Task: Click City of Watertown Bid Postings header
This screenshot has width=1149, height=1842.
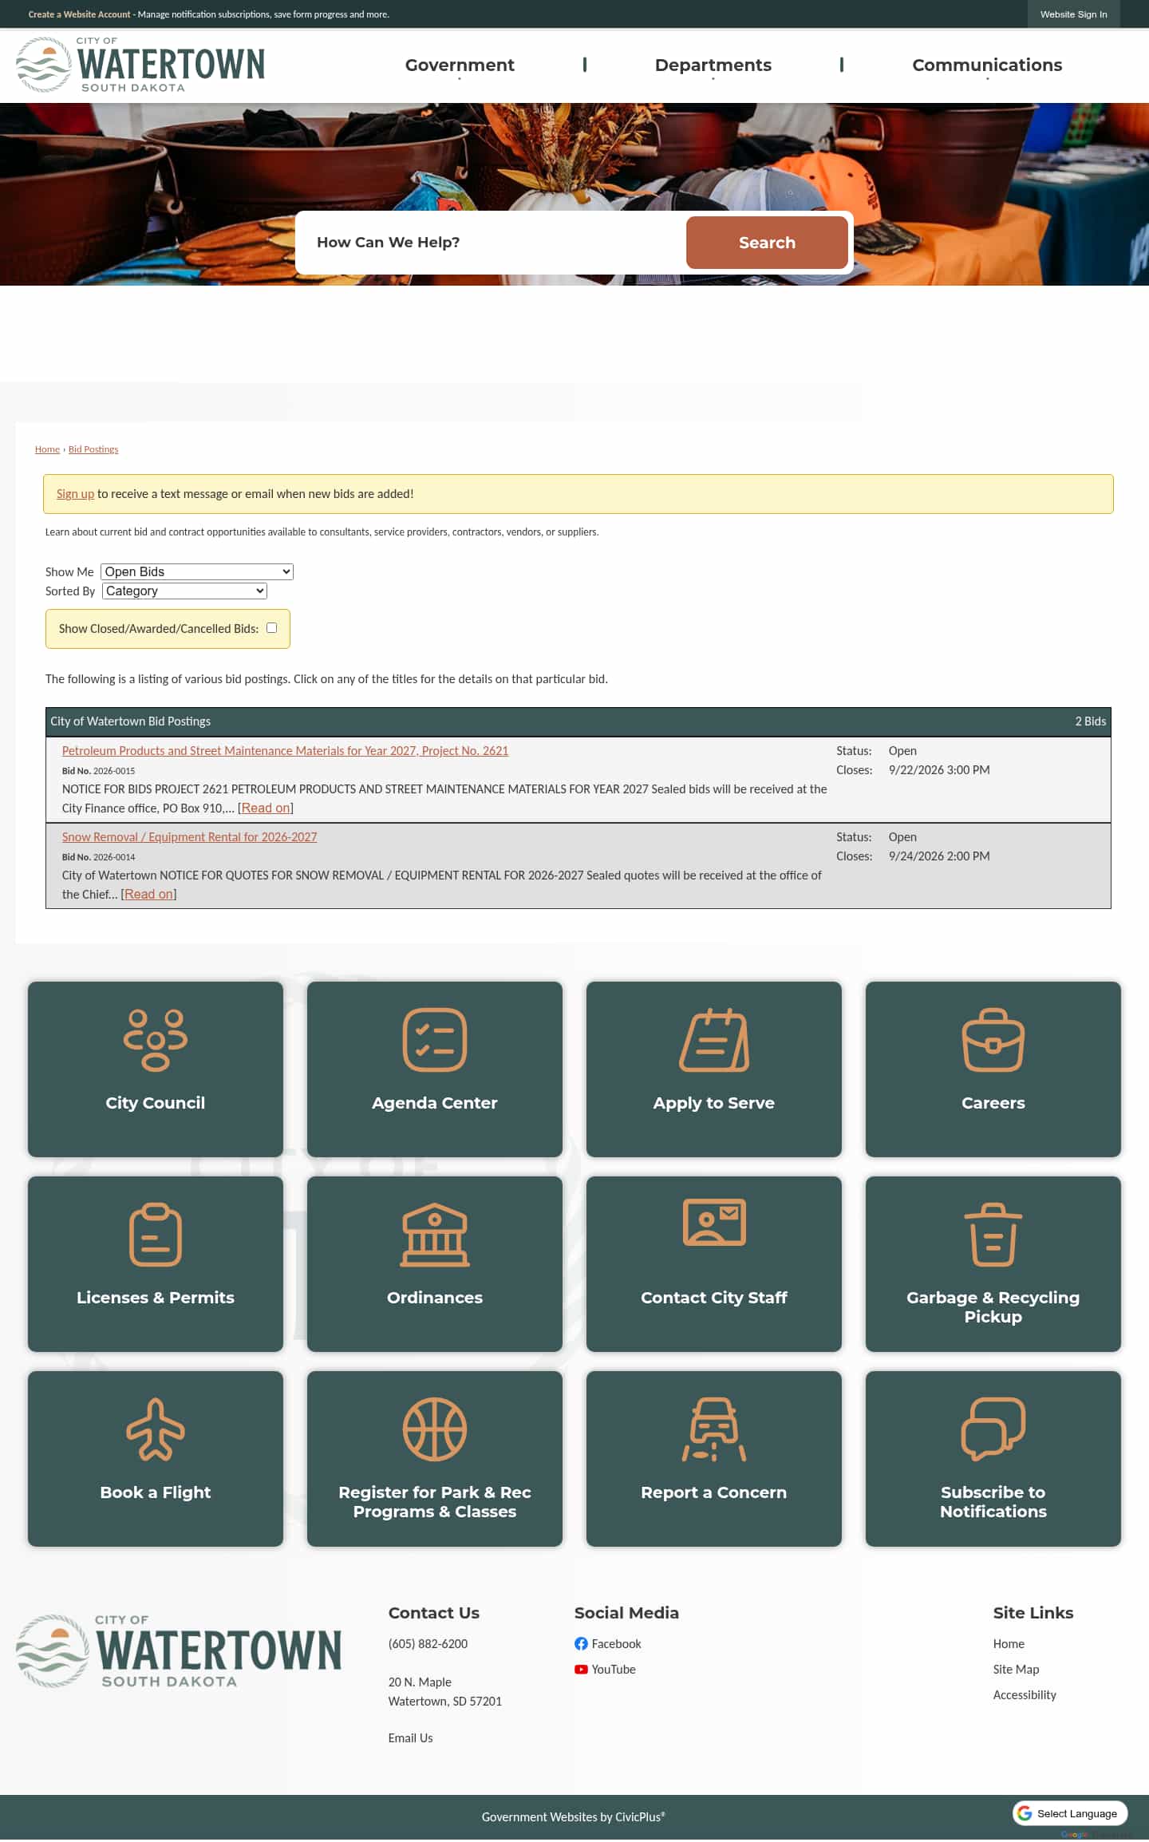Action: pos(131,721)
